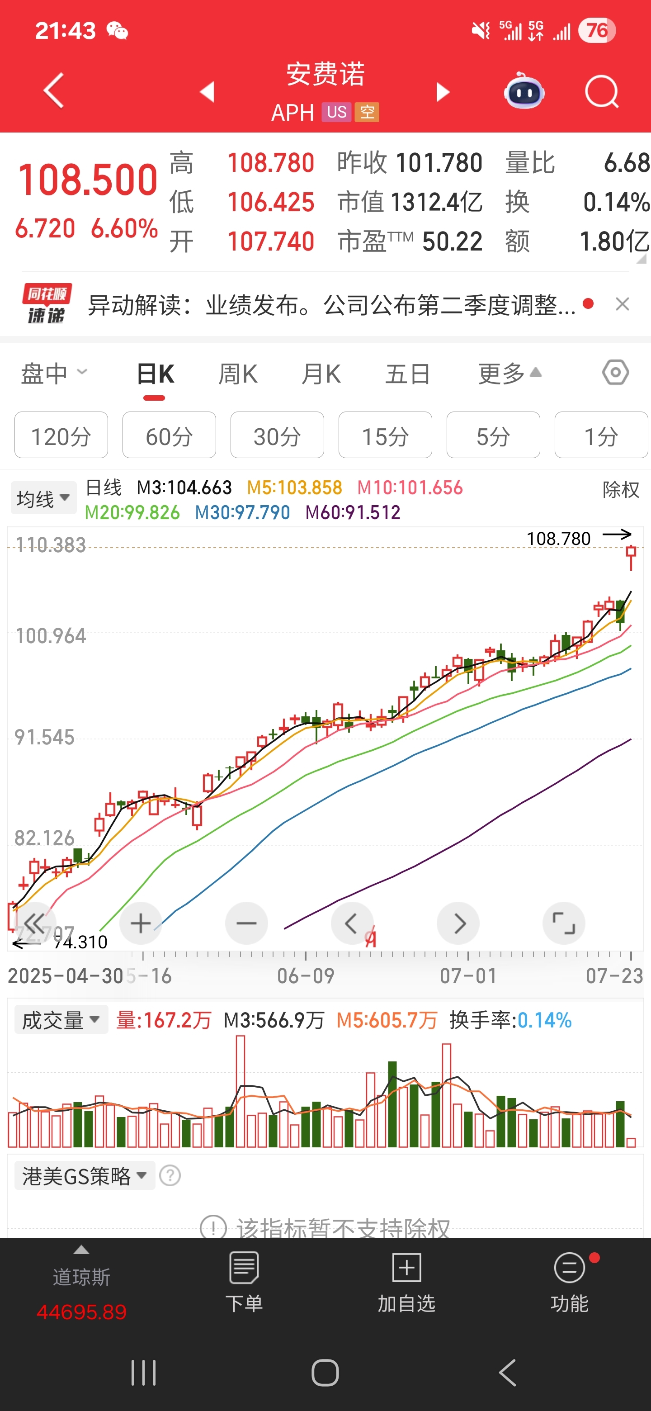This screenshot has height=1411, width=651.
Task: Tap M60:91.512 moving average label
Action: [x=353, y=512]
